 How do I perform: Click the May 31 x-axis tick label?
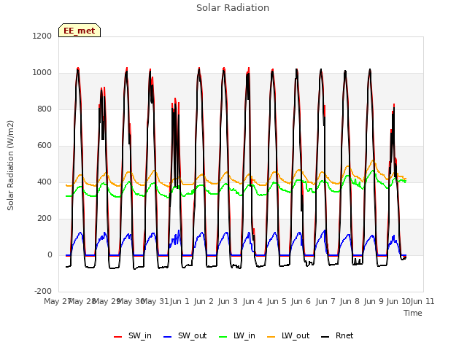point(155,301)
